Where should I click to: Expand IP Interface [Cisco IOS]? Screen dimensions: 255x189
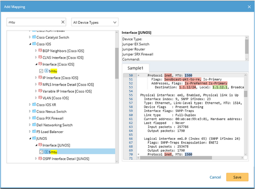tap(36, 78)
